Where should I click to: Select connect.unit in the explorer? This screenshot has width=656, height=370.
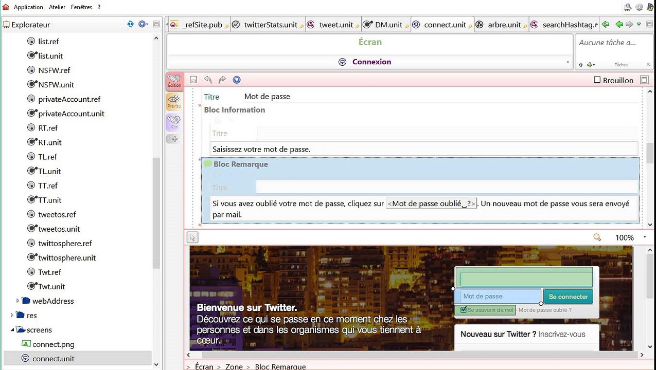[x=54, y=358]
